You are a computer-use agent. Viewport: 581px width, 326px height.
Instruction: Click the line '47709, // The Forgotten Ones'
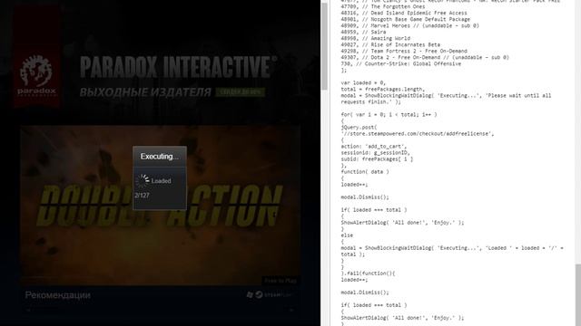[x=383, y=6]
